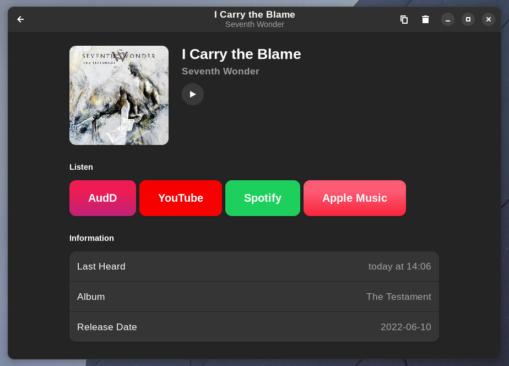509x366 pixels.
Task: Close the window with the X button
Action: pos(489,19)
